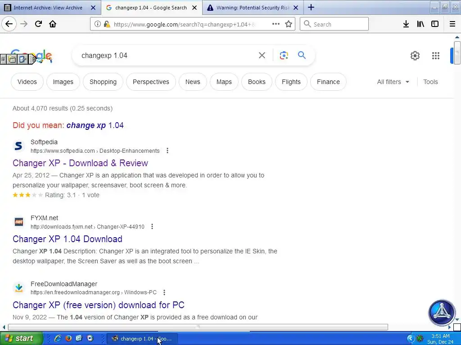Filter results by Books

coord(257,82)
